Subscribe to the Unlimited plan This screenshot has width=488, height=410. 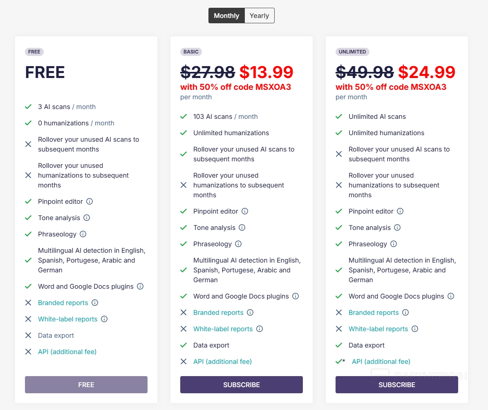point(396,385)
